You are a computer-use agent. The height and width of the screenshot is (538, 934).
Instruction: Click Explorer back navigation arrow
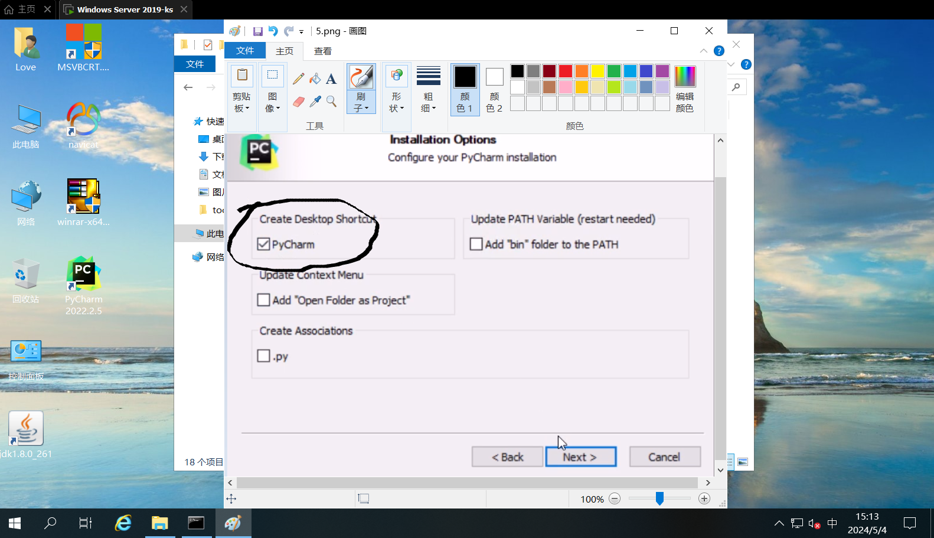[x=188, y=87]
